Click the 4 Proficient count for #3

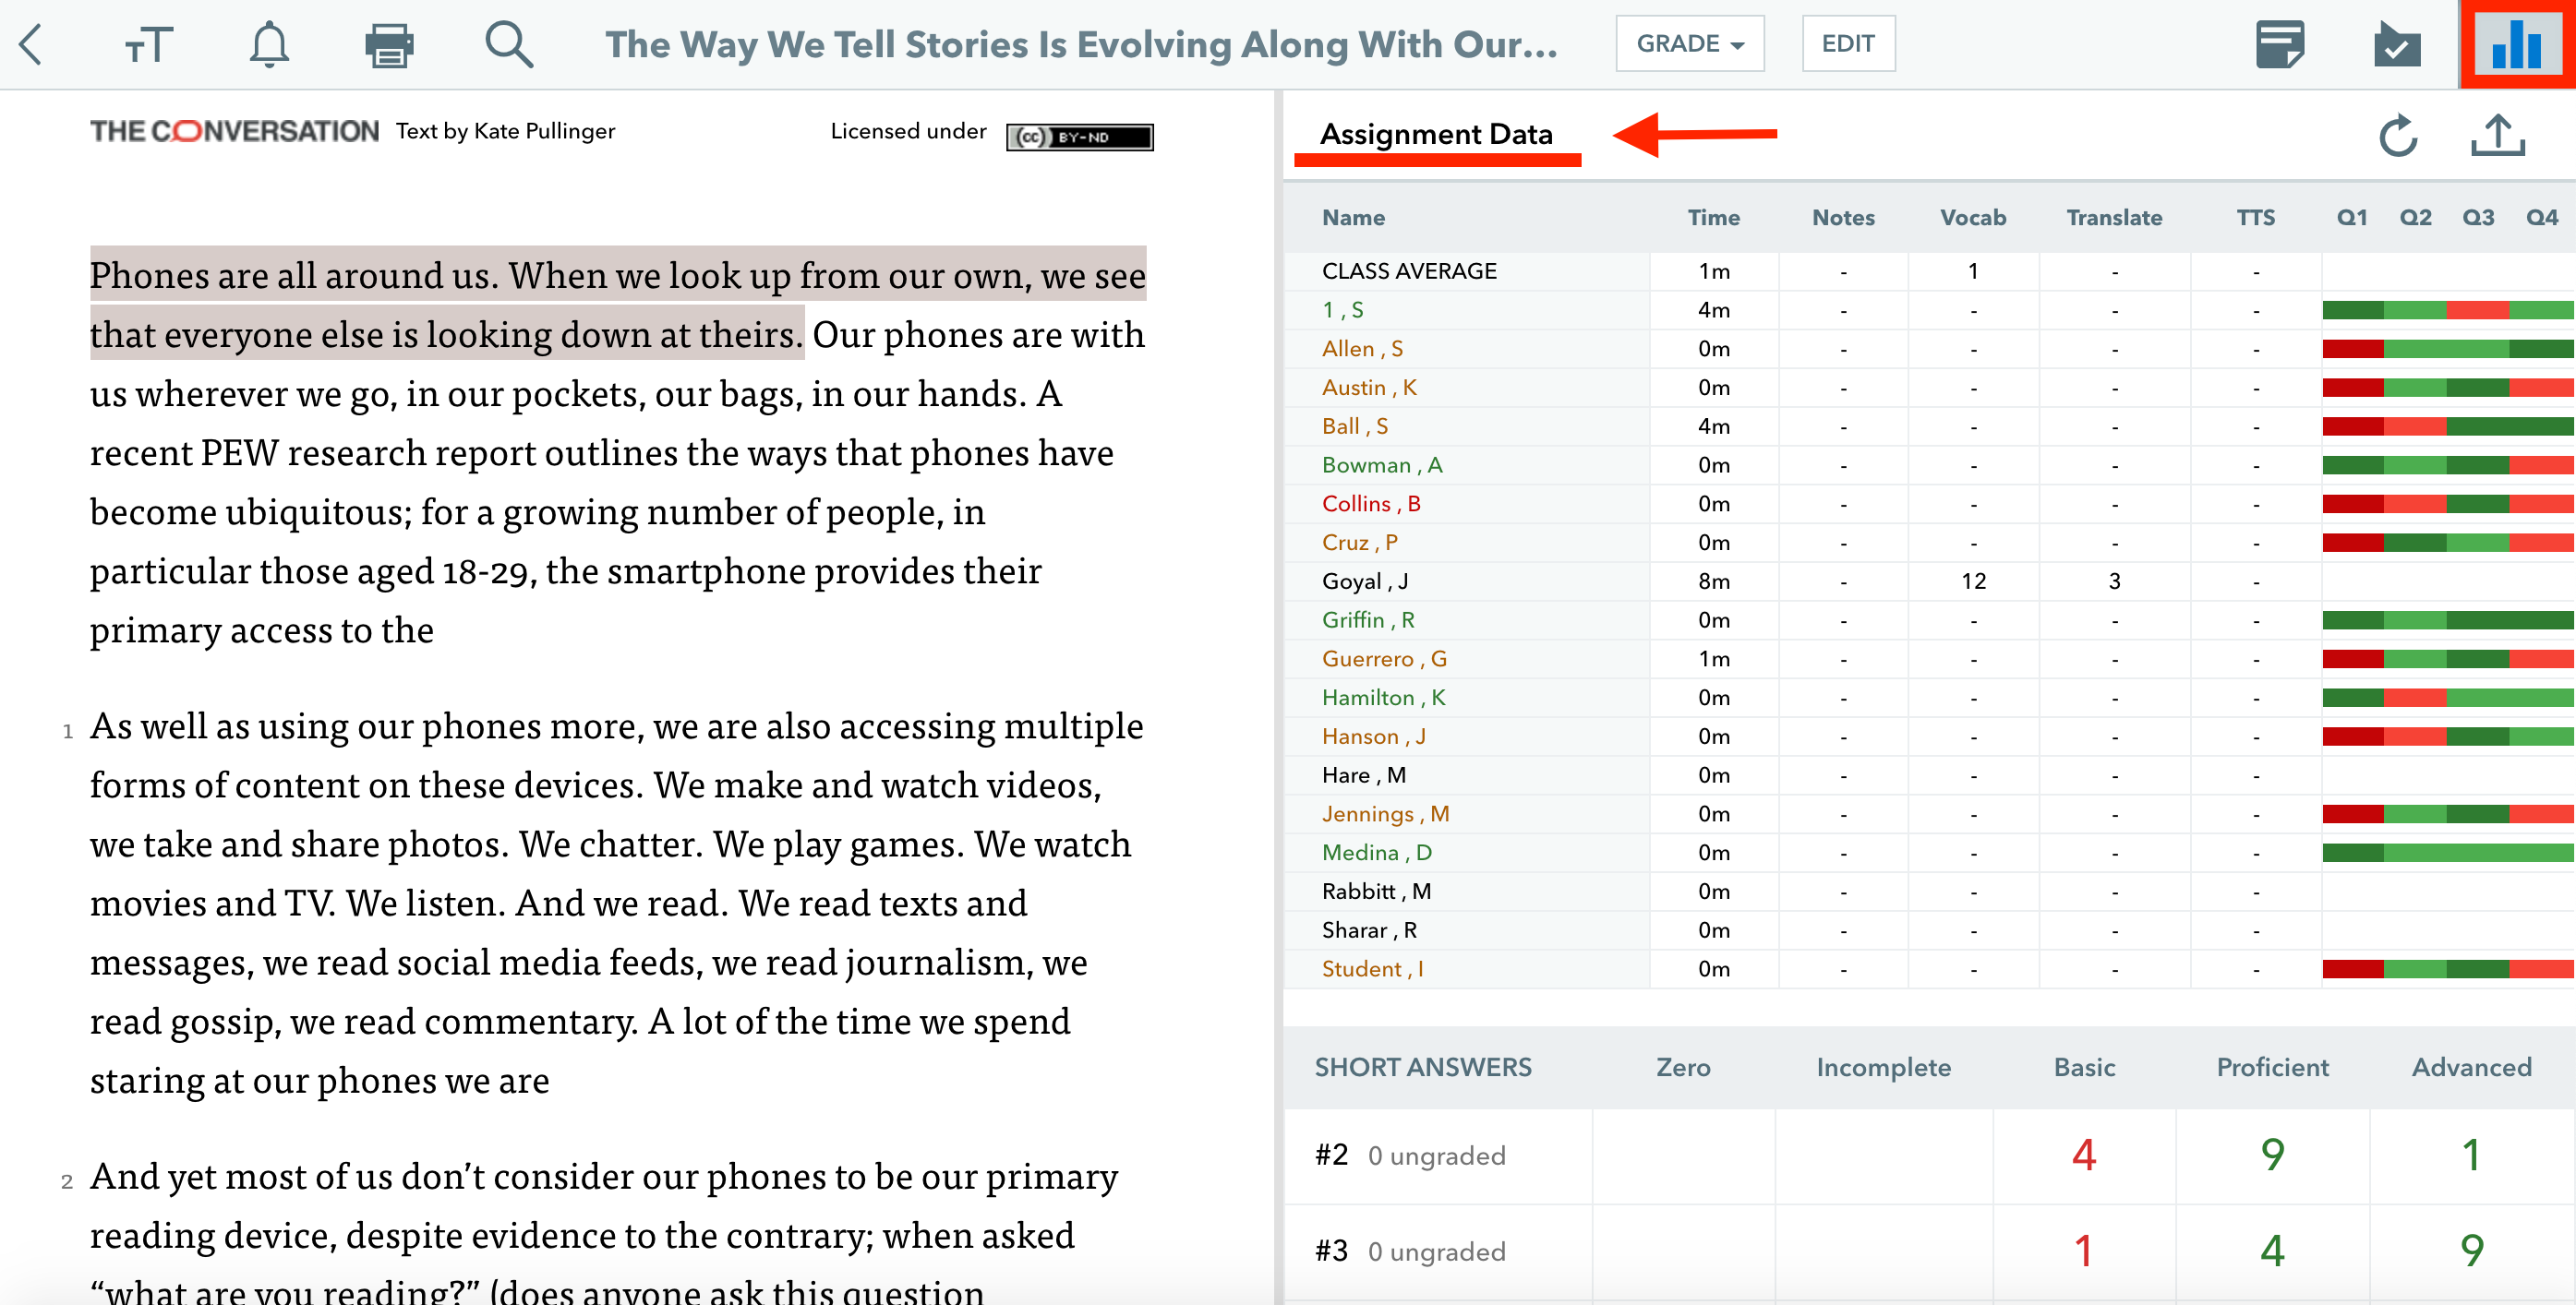[x=2272, y=1252]
